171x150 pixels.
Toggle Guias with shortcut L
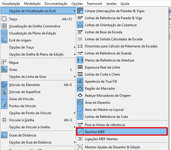click(x=38, y=69)
